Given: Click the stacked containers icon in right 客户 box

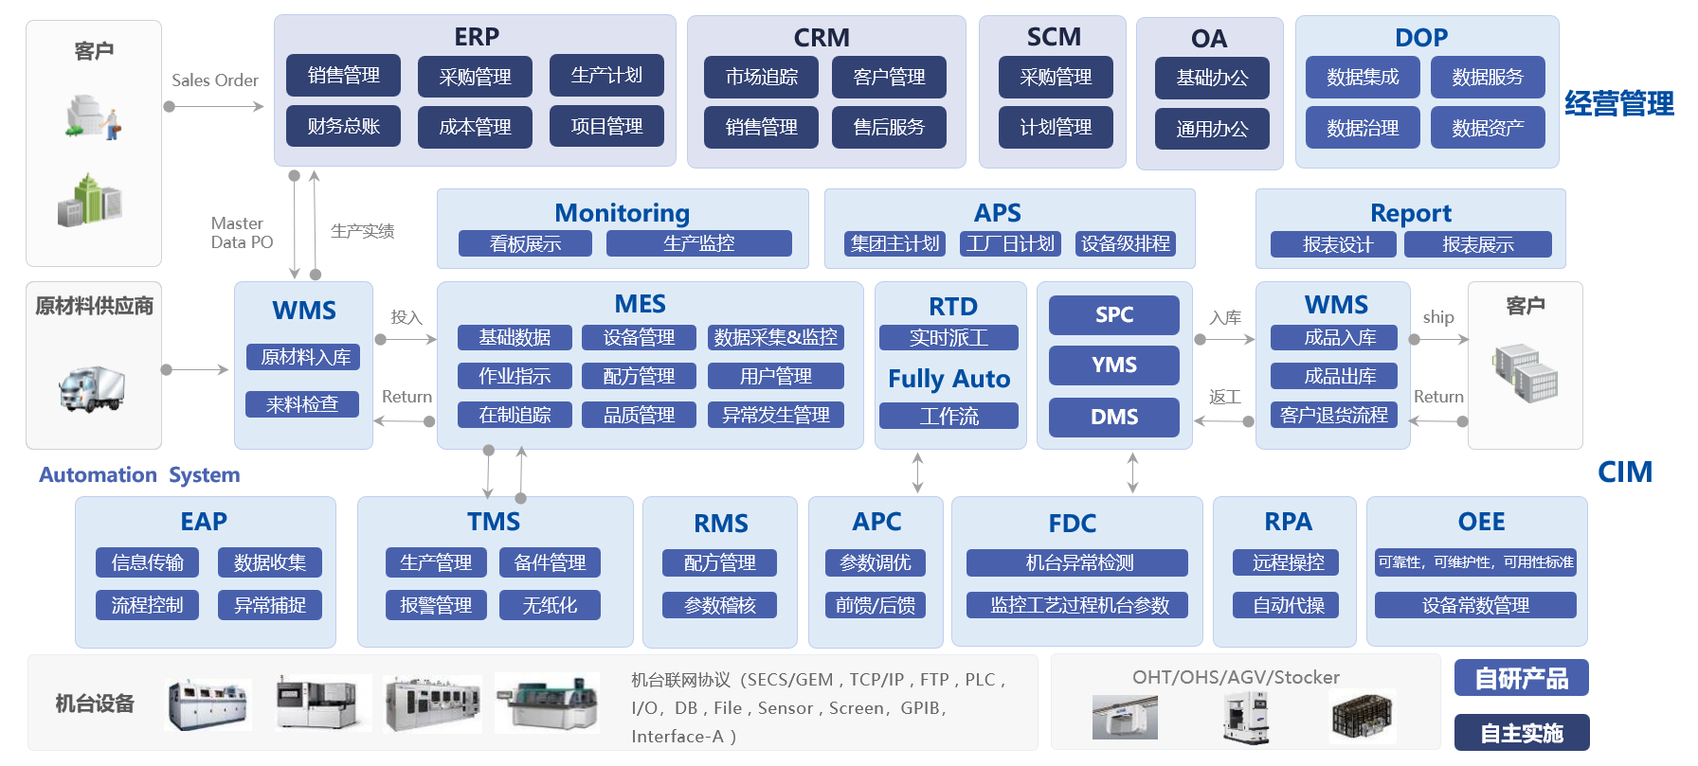Looking at the screenshot, I should (1526, 372).
